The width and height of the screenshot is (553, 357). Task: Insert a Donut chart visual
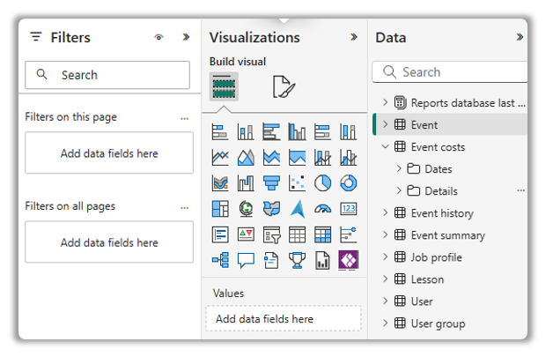point(348,183)
